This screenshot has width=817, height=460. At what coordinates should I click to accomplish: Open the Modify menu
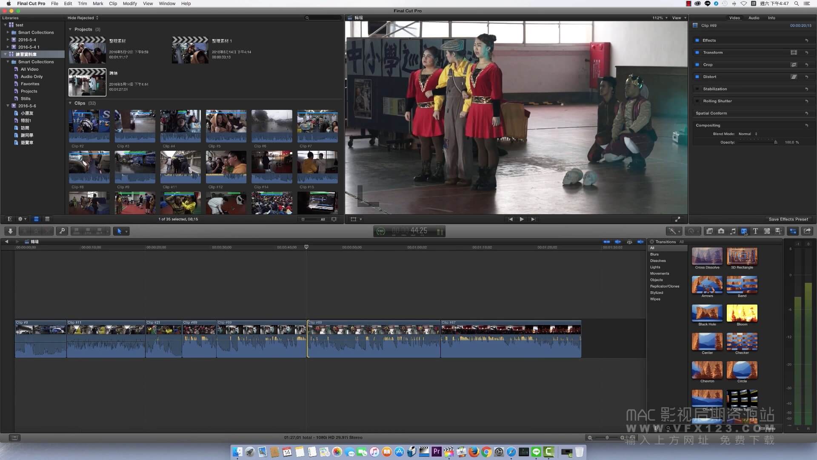tap(130, 3)
